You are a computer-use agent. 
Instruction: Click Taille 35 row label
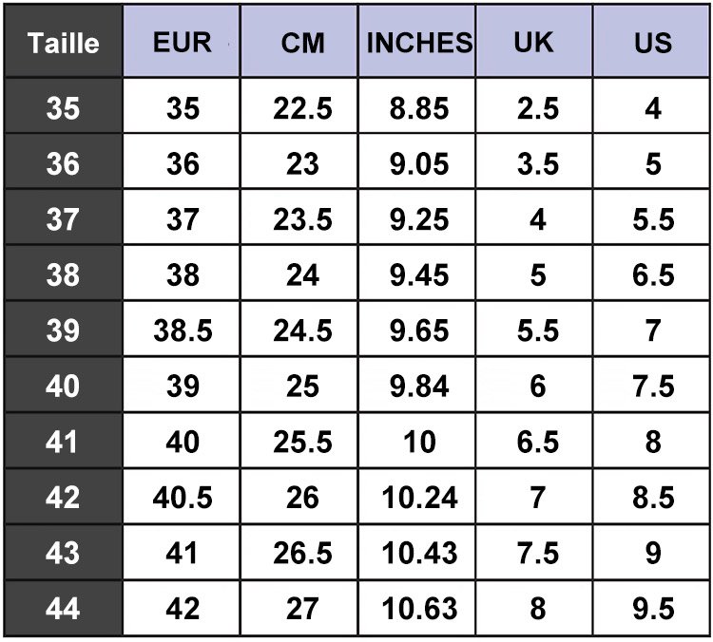tap(63, 109)
